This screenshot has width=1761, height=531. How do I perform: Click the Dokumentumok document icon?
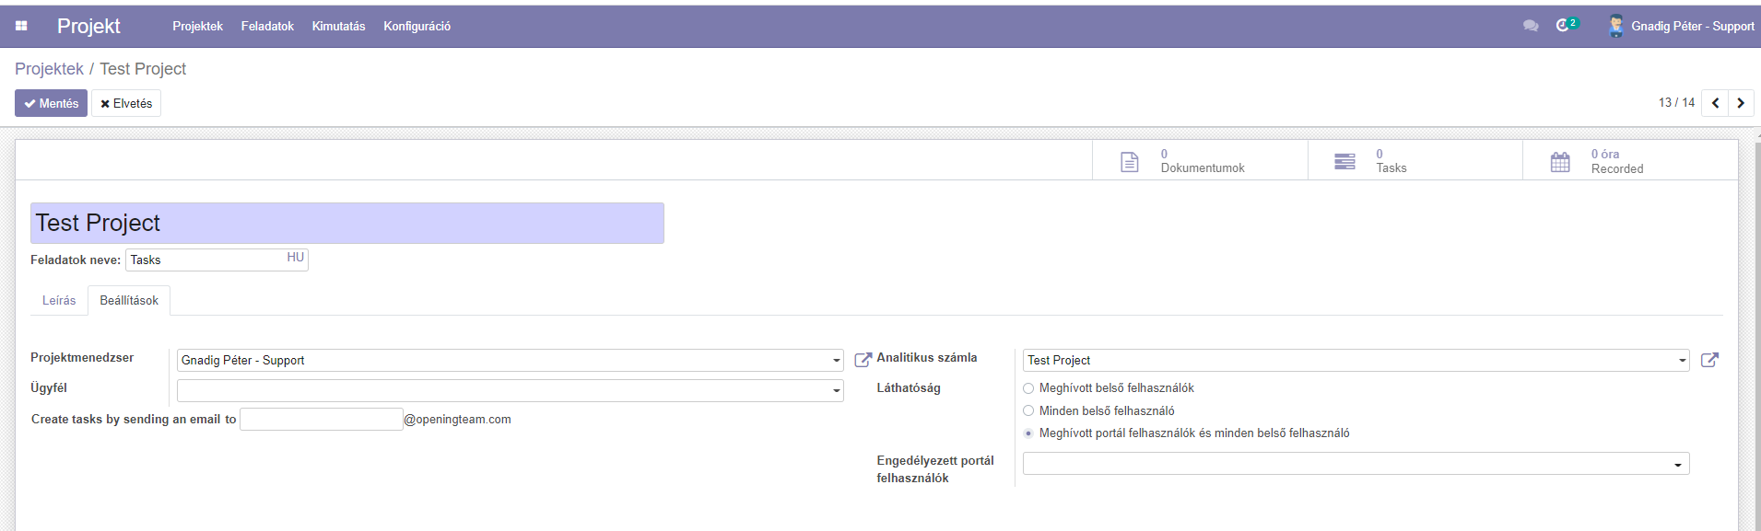point(1129,162)
